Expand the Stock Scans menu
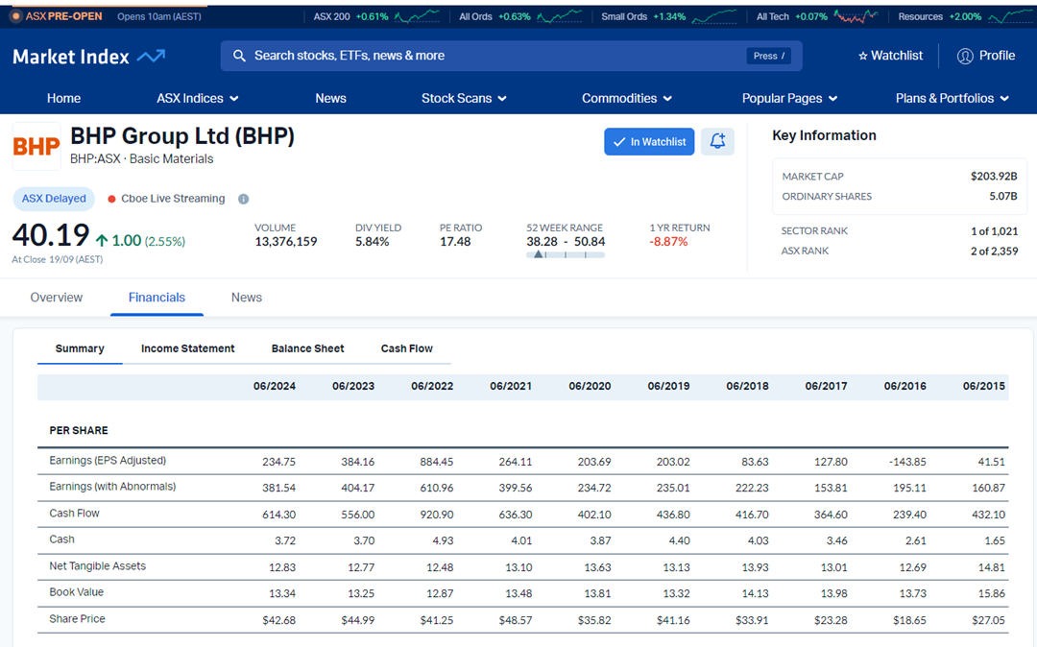The width and height of the screenshot is (1037, 647). [464, 98]
